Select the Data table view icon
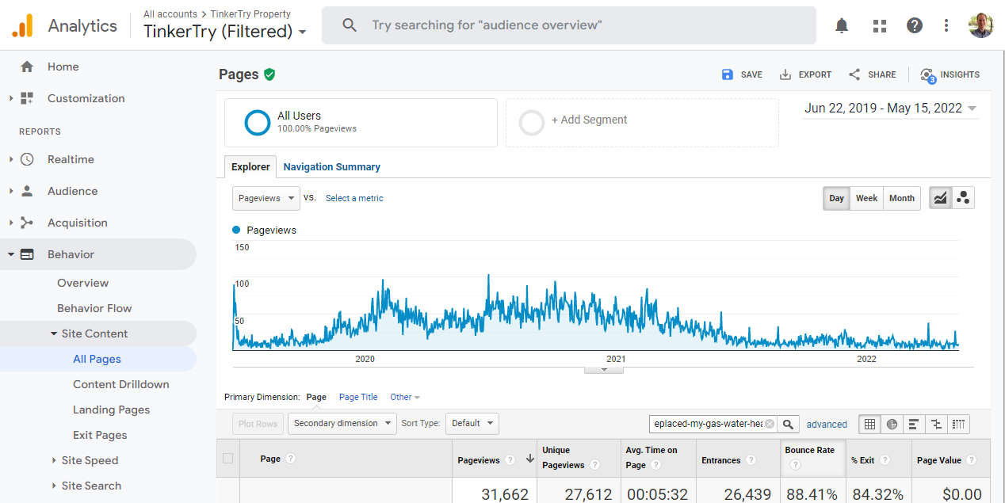 870,424
